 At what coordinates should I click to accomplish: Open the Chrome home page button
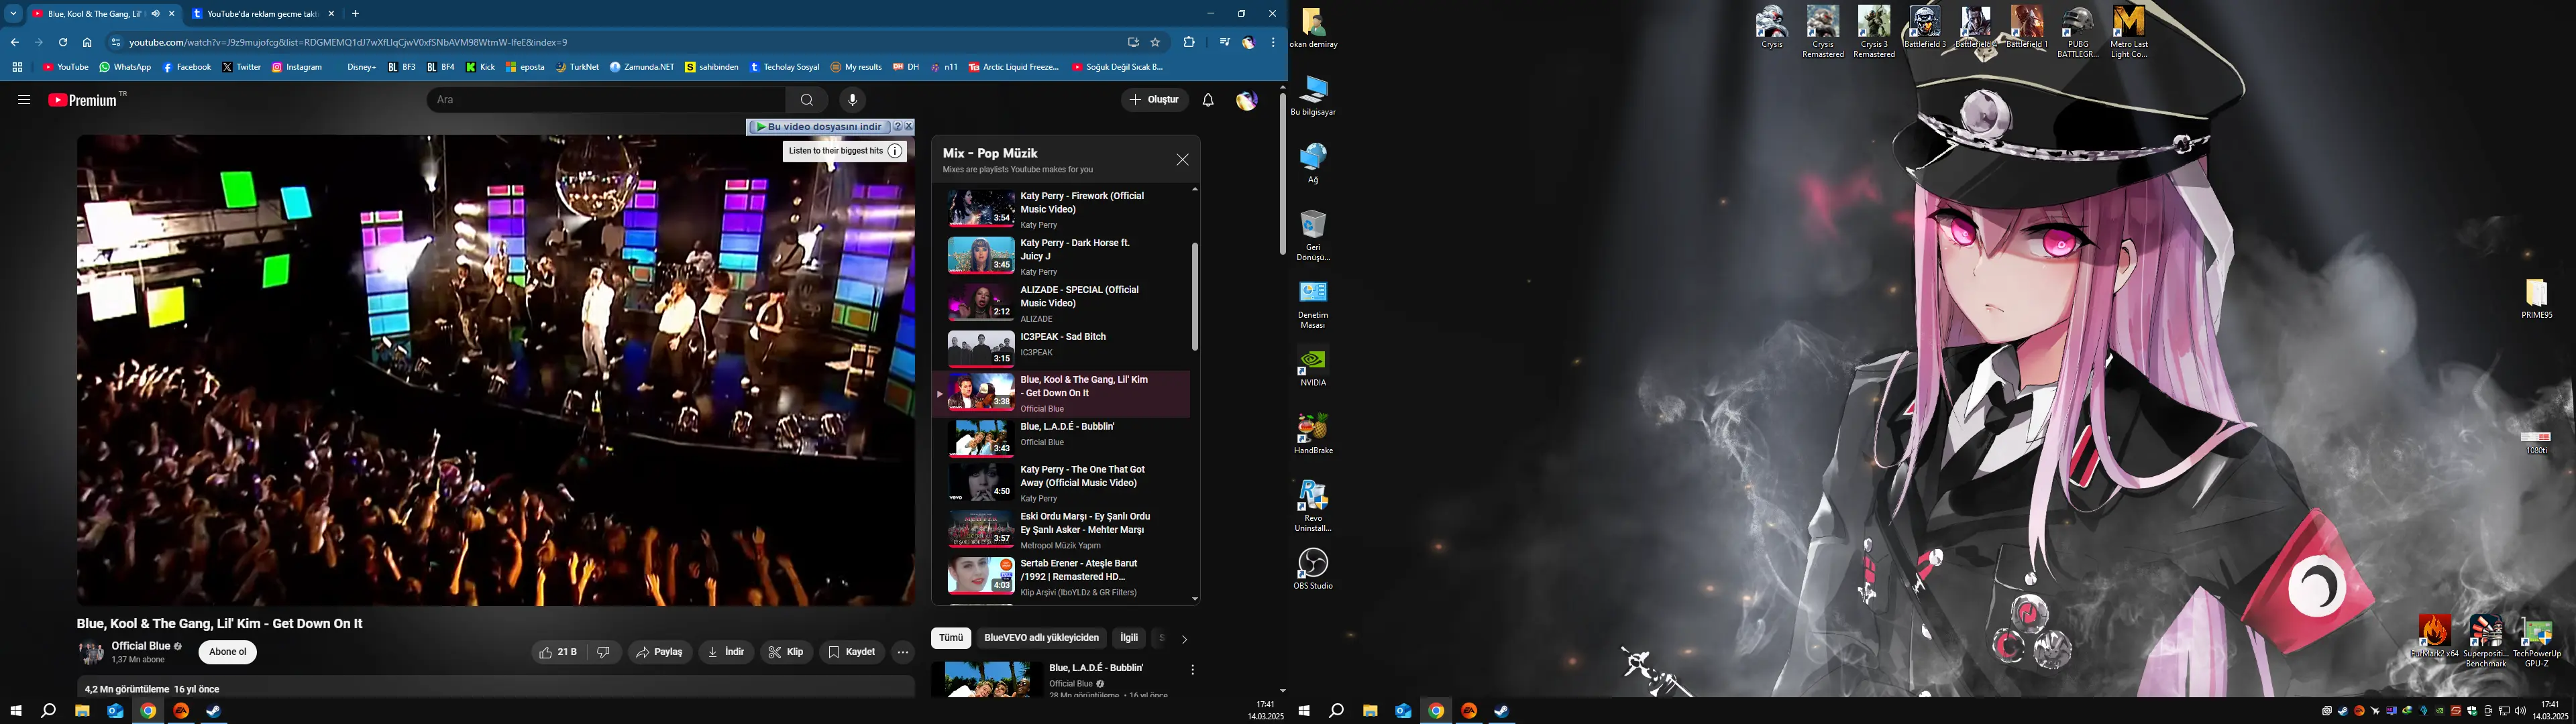coord(87,42)
